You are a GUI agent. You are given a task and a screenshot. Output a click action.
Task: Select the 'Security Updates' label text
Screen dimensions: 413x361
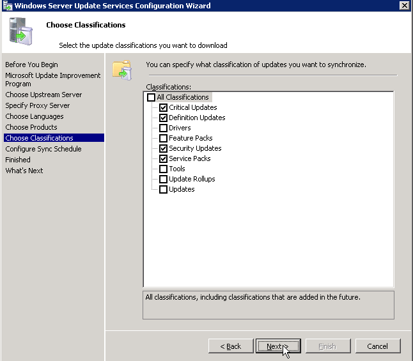pyautogui.click(x=195, y=148)
